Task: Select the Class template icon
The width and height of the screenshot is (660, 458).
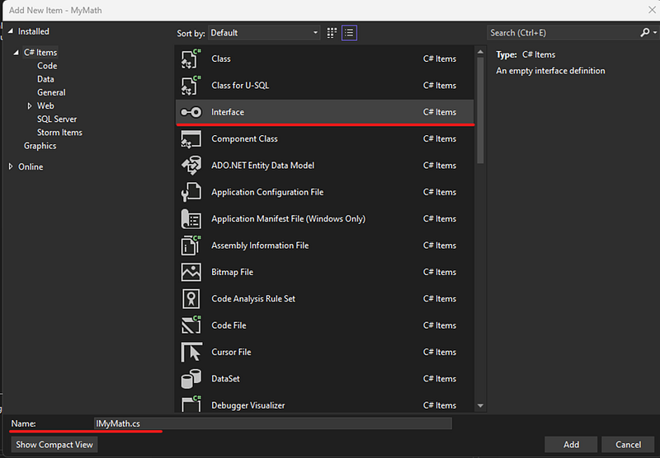Action: 191,58
